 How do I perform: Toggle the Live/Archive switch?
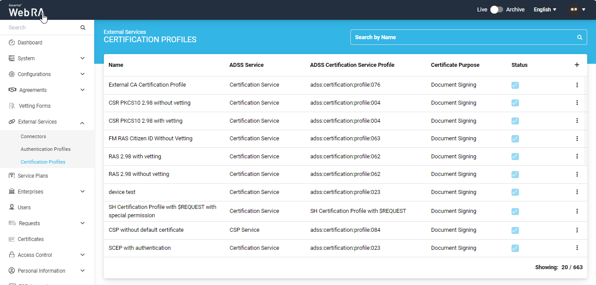(497, 10)
